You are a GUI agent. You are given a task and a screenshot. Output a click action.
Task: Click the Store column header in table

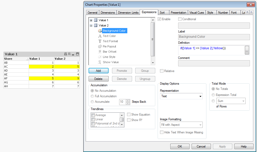tap(16, 59)
